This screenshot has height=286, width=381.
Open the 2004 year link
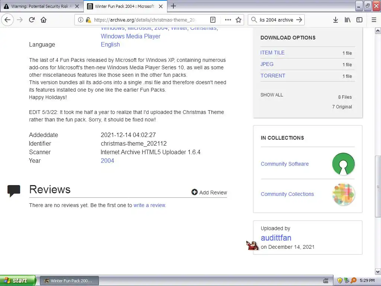(x=108, y=161)
